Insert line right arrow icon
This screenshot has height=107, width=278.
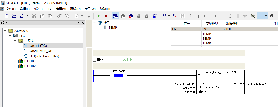point(214,16)
